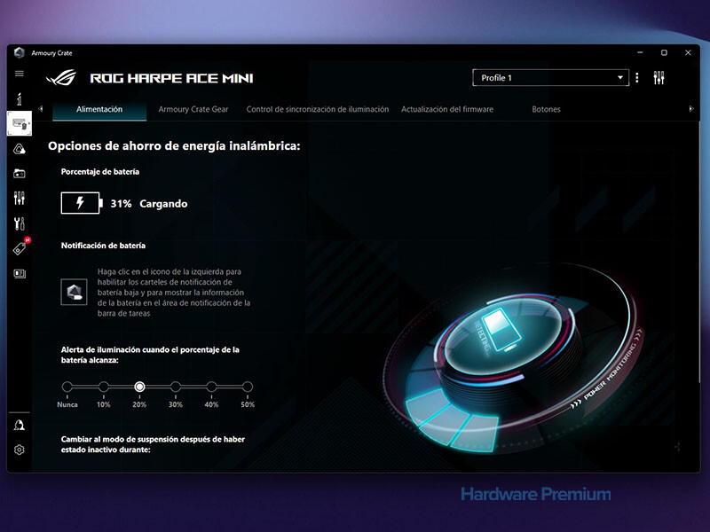Click the battery charging icon
Image resolution: width=710 pixels, height=532 pixels.
pyautogui.click(x=82, y=203)
